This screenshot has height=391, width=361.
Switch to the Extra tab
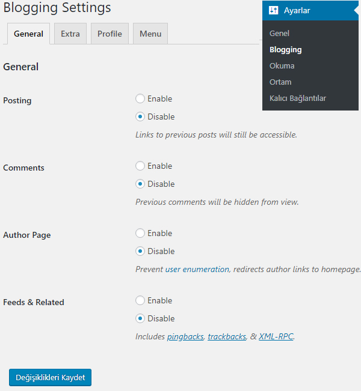[x=70, y=34]
